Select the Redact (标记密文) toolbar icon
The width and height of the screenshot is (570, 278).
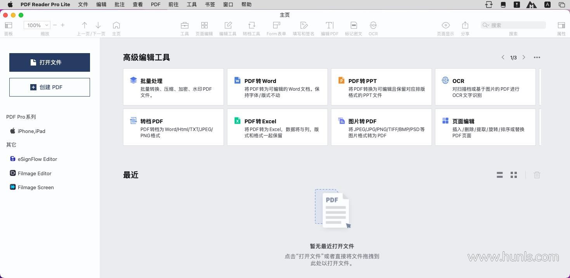pyautogui.click(x=353, y=25)
